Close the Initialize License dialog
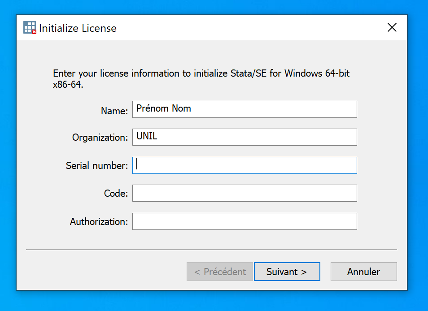428x311 pixels. click(392, 28)
